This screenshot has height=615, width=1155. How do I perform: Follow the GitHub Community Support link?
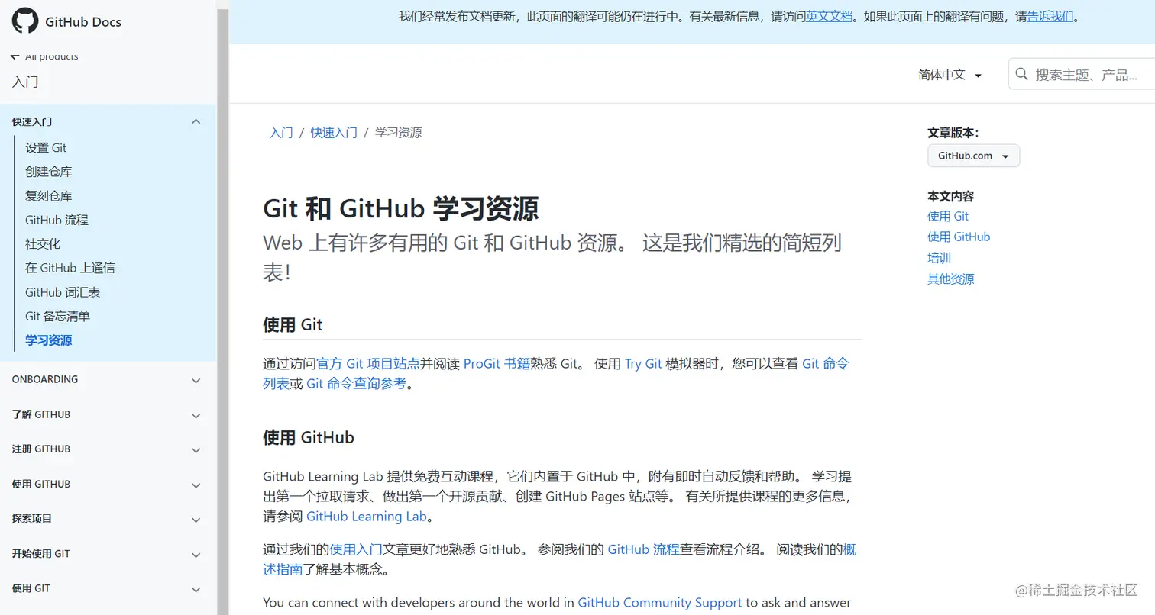[659, 602]
